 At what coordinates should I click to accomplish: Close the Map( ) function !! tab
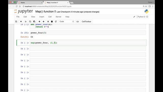(68, 3)
